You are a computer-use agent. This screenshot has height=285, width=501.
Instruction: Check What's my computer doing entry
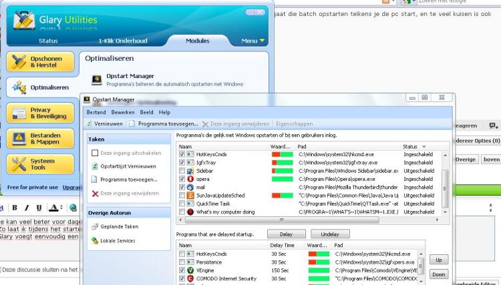[182, 212]
